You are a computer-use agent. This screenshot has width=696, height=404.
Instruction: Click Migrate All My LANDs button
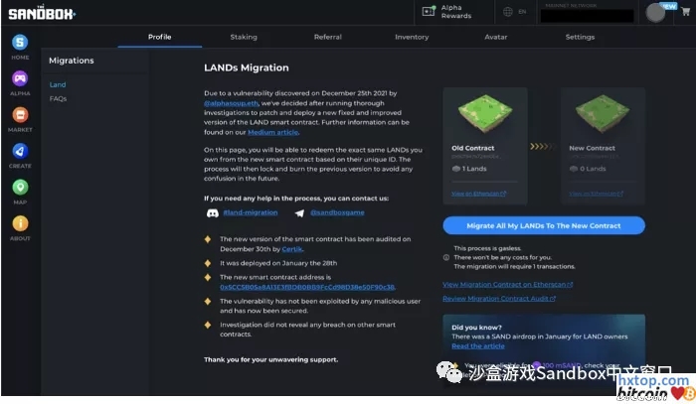click(543, 225)
